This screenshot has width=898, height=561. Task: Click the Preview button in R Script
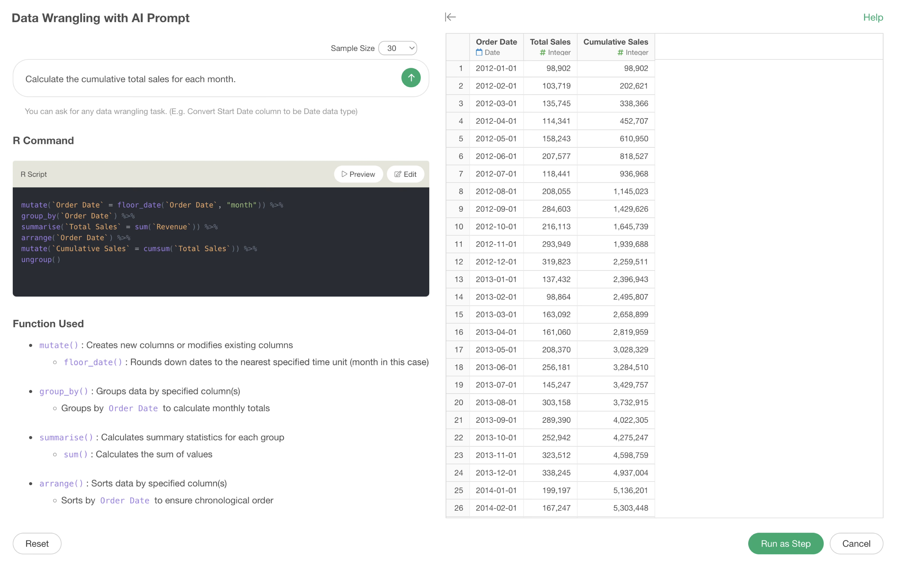point(358,174)
